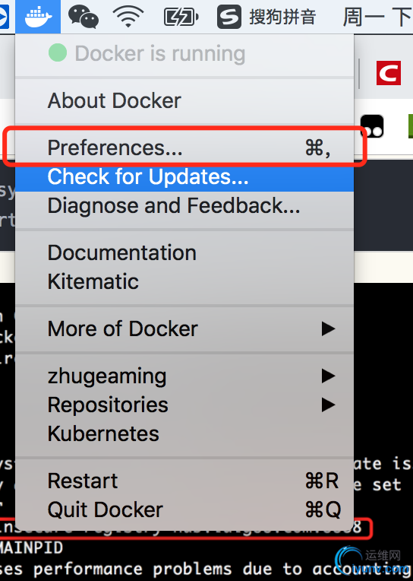Choose Quit Docker

click(184, 510)
